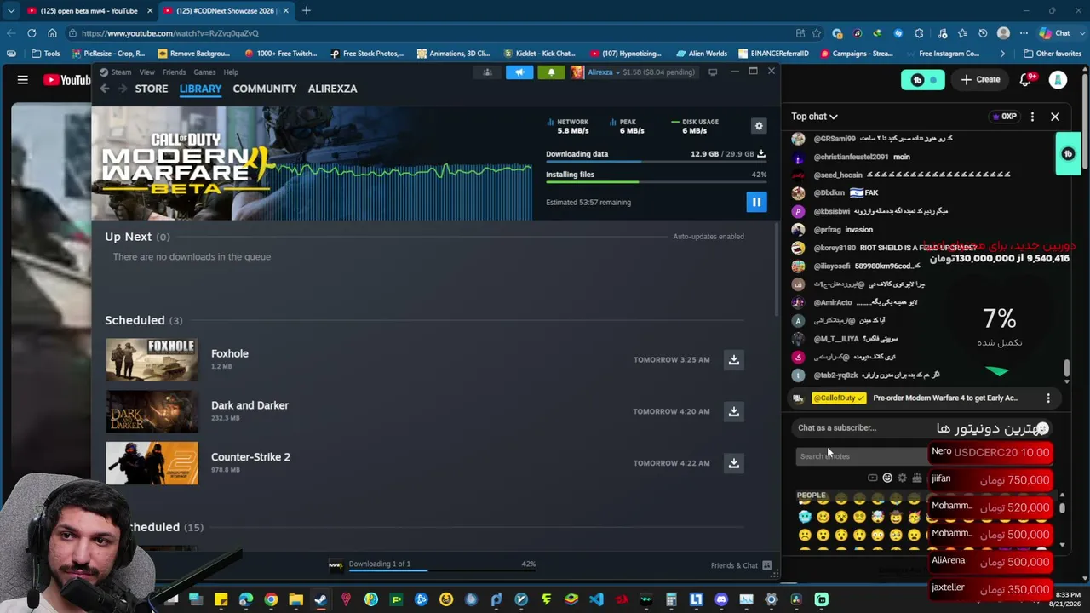
Task: Select the YouTube emoji category icon
Action: pos(872,478)
